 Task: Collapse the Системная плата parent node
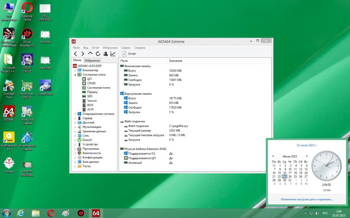coord(75,75)
